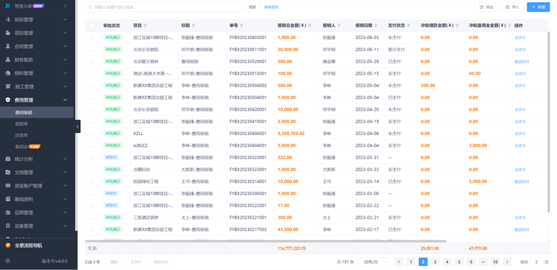Check the checkbox for row FYBX20230803001
The image size is (557, 270).
92,37
